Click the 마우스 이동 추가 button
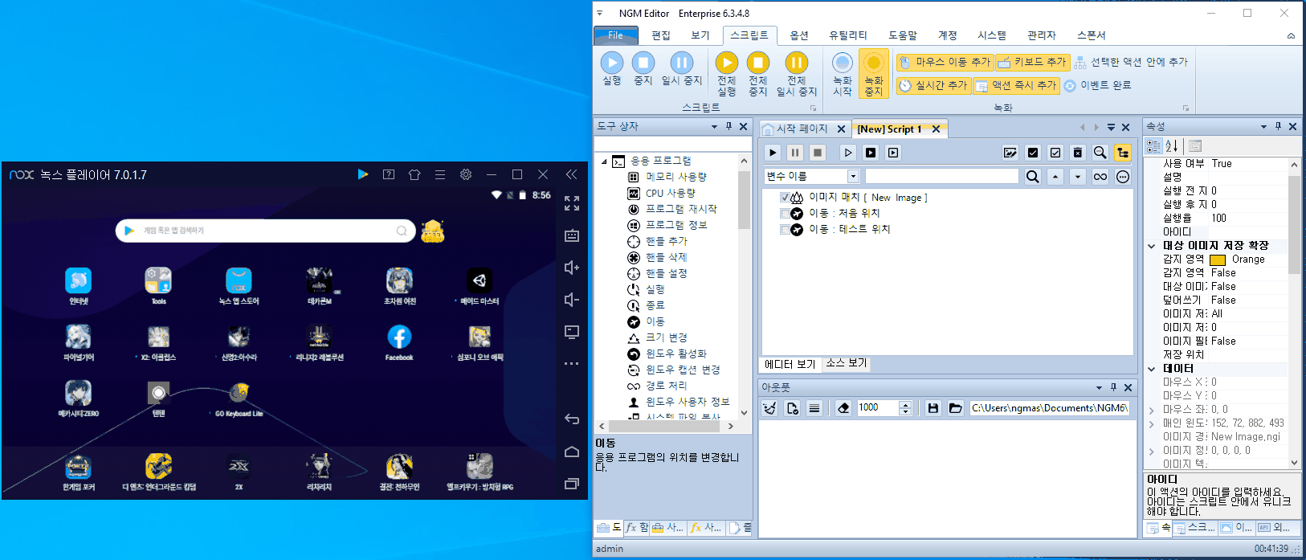The height and width of the screenshot is (560, 1306). point(945,62)
